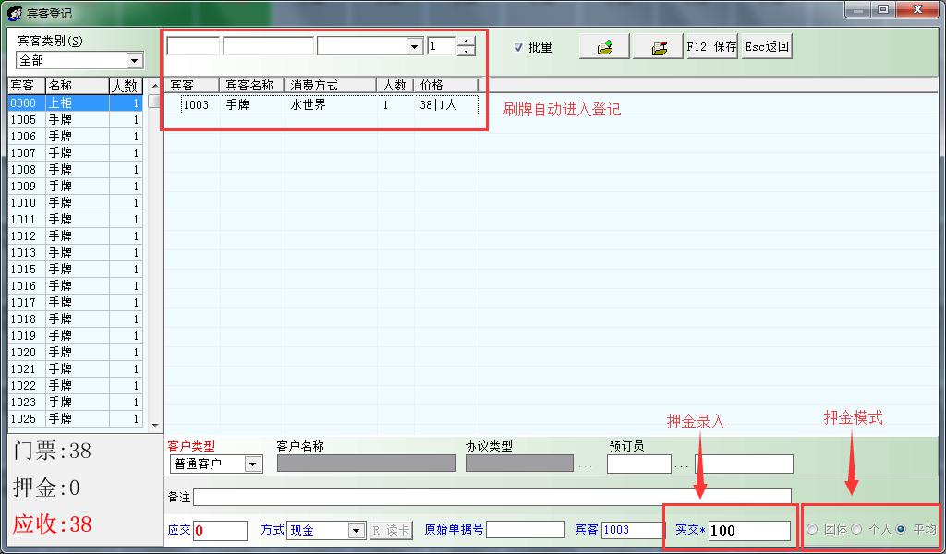Click the guest registration window title icon

(x=15, y=13)
